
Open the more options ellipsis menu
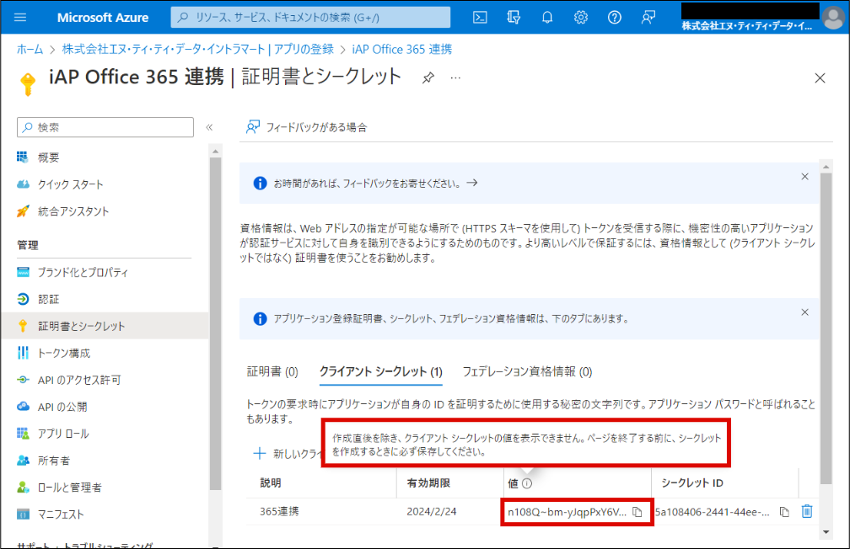point(456,77)
